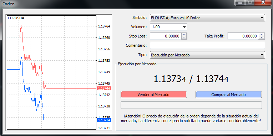Click the Take Profit label
This screenshot has height=136, width=273.
214,36
